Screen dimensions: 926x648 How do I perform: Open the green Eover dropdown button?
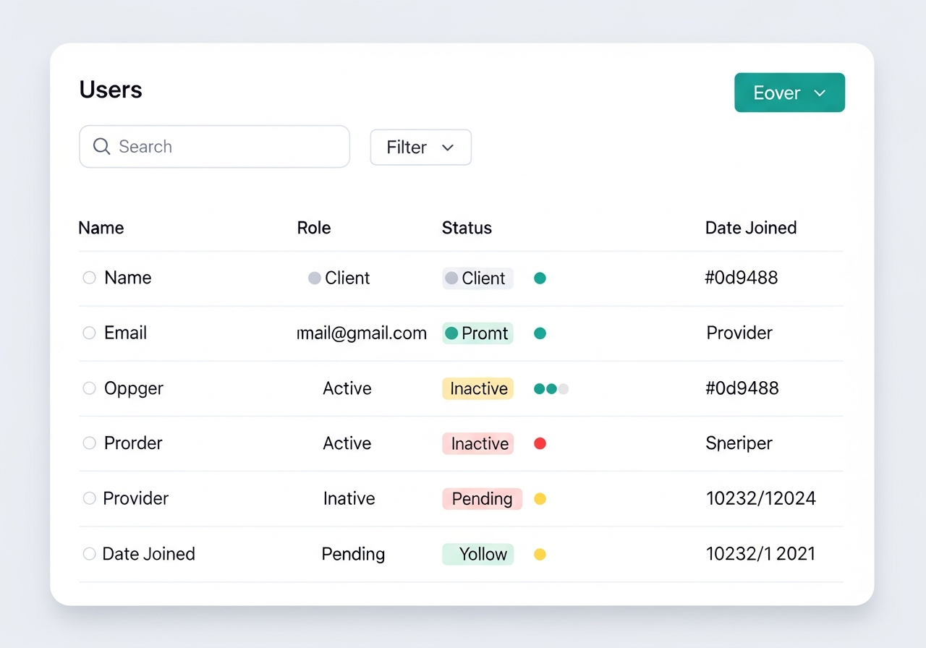click(x=789, y=93)
